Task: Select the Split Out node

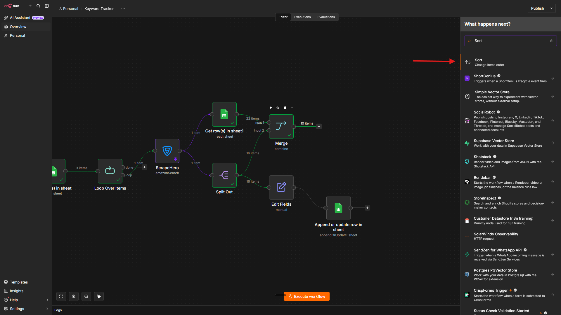Action: coord(224,175)
